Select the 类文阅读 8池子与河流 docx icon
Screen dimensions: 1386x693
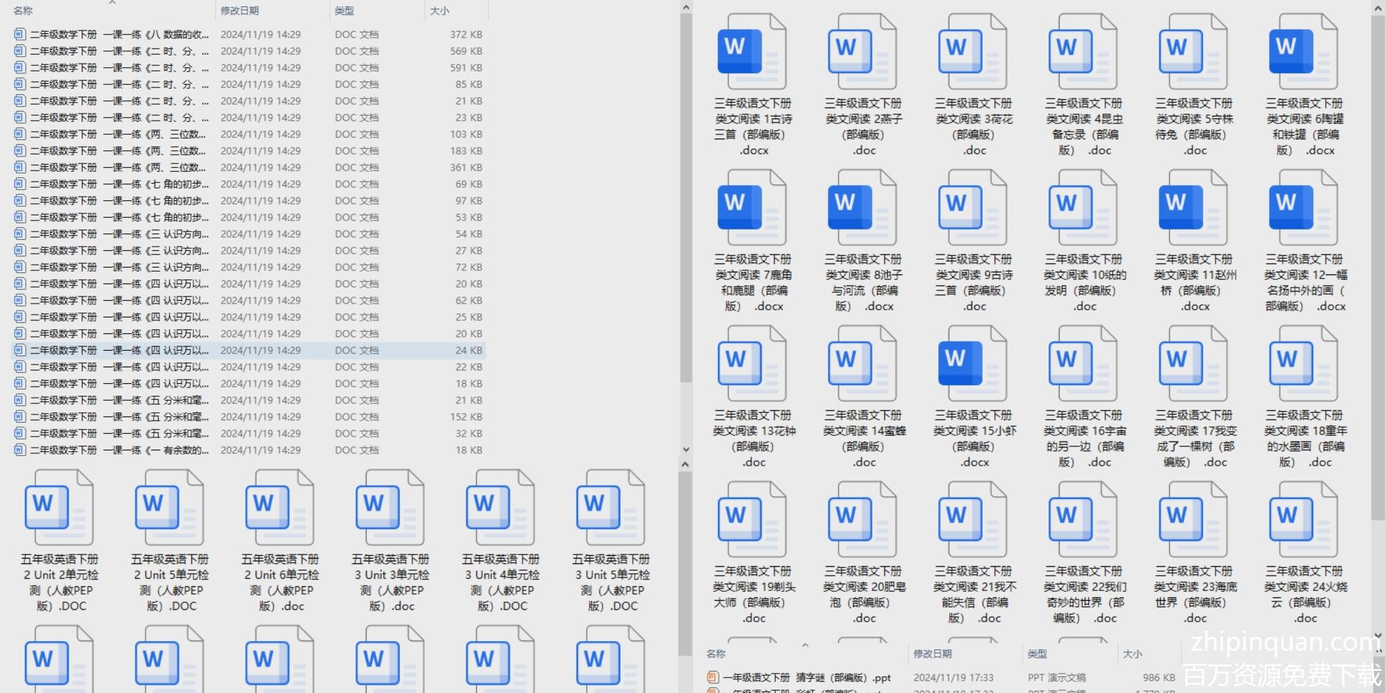click(x=862, y=208)
